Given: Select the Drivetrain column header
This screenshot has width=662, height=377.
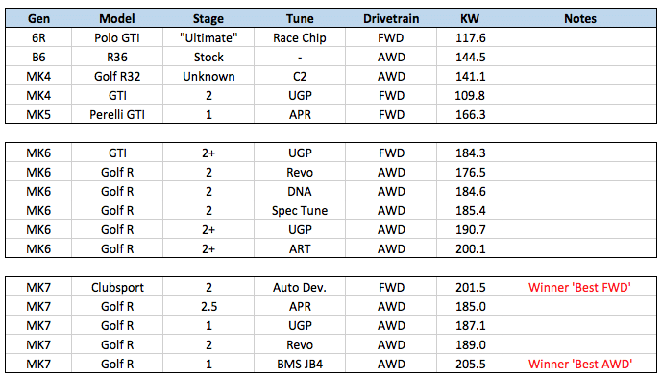Looking at the screenshot, I should (391, 18).
